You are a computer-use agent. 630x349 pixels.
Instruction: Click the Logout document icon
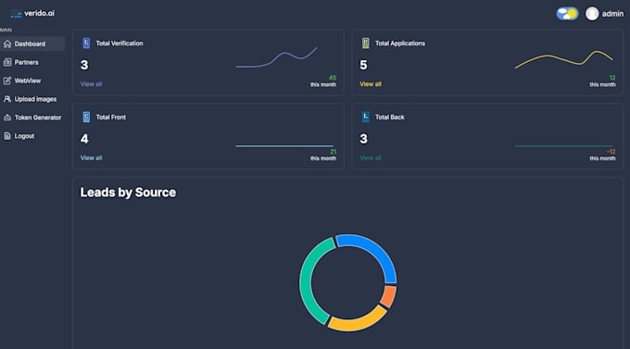click(x=7, y=136)
